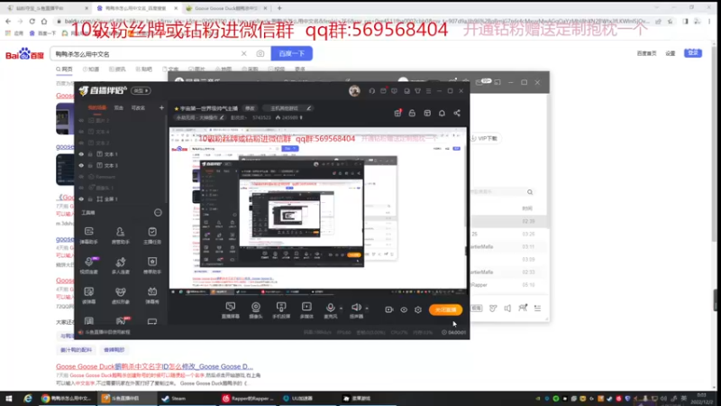Open the 读弹幕 tool
The width and height of the screenshot is (721, 406).
point(88,295)
